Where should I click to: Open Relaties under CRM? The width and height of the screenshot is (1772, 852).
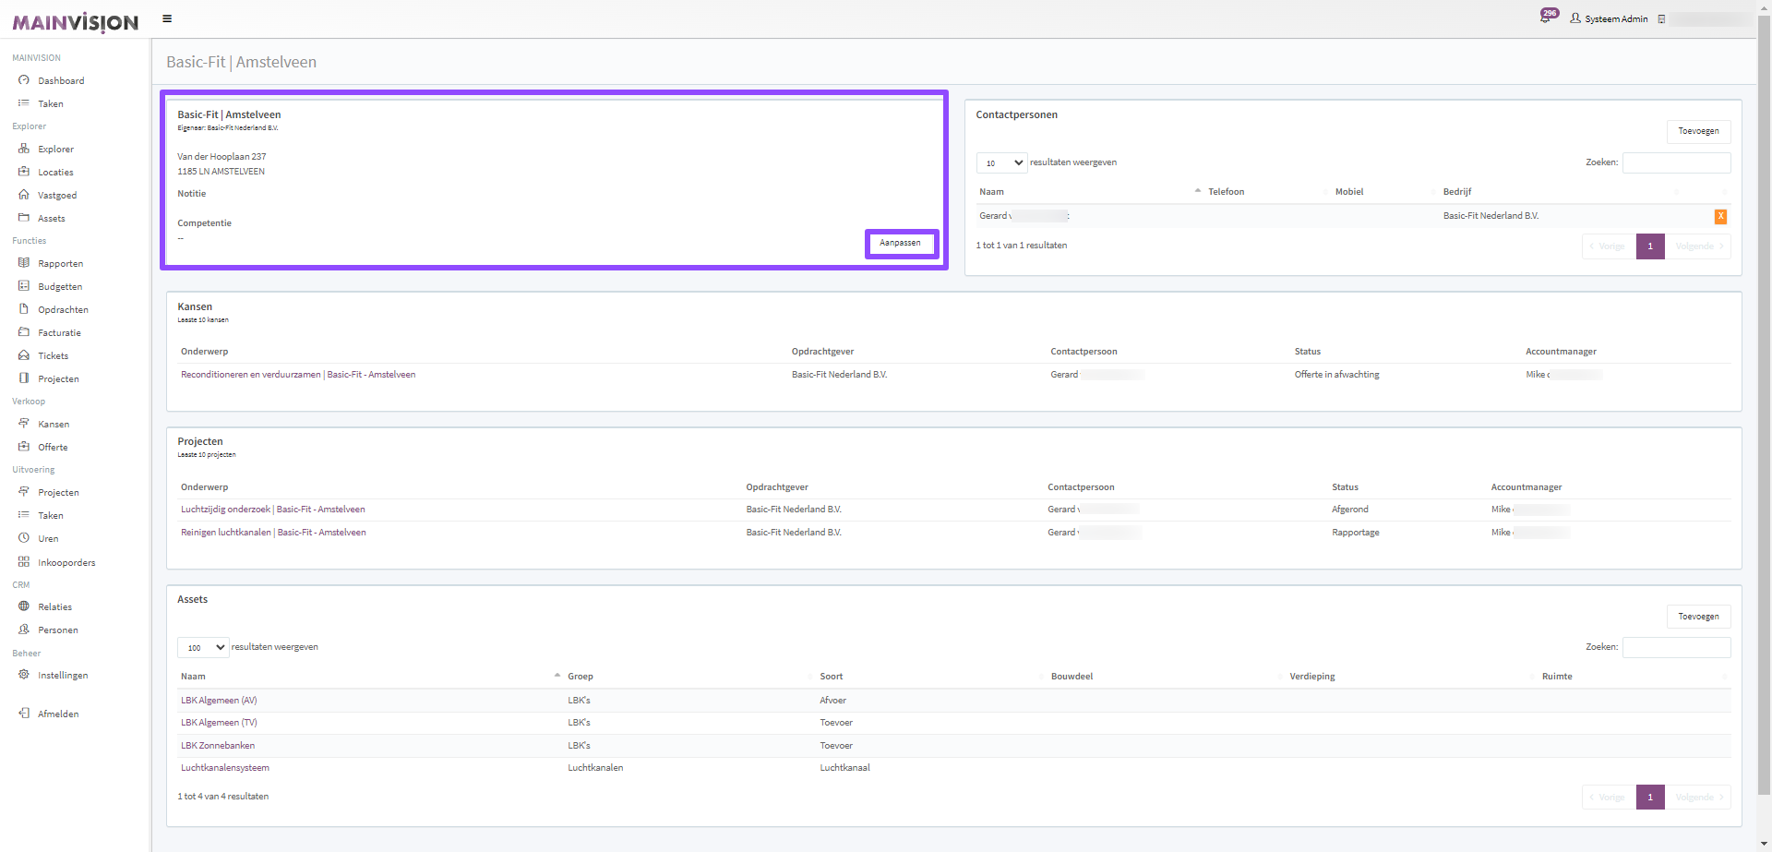54,607
